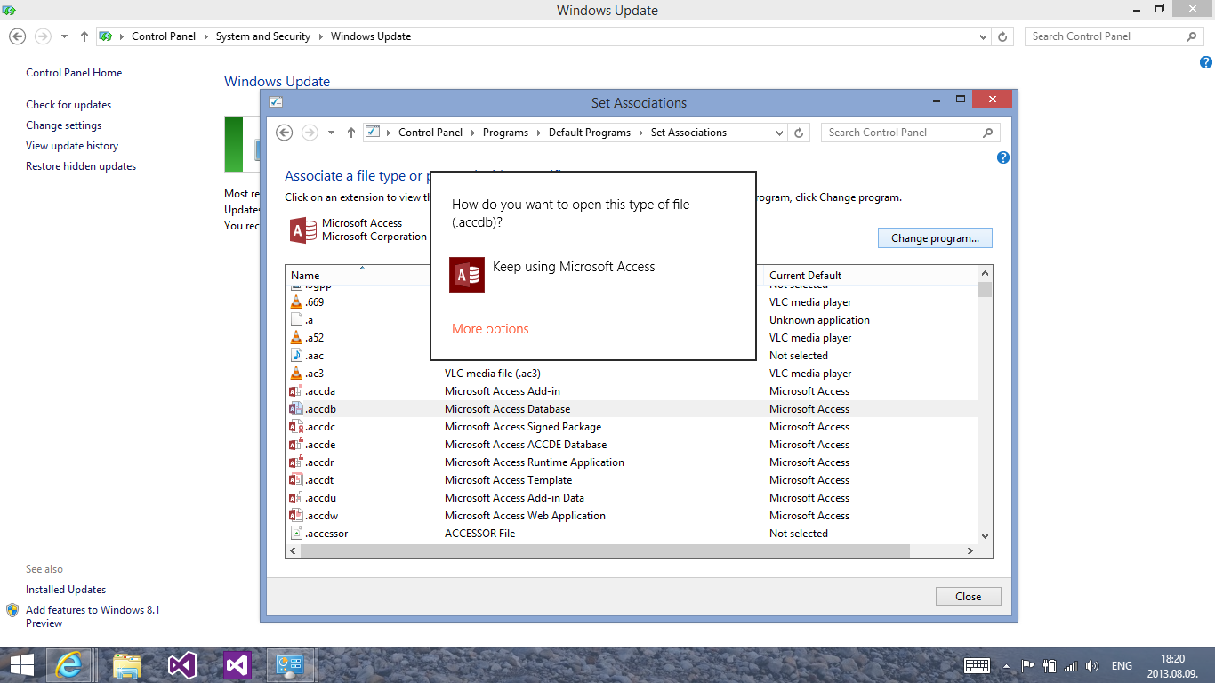The height and width of the screenshot is (683, 1215).
Task: Open touch keyboard from taskbar
Action: 978,665
